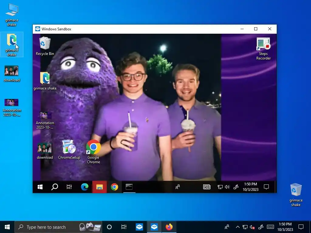Unmute host volume tray icon
Image resolution: width=311 pixels, height=233 pixels.
pyautogui.click(x=252, y=227)
